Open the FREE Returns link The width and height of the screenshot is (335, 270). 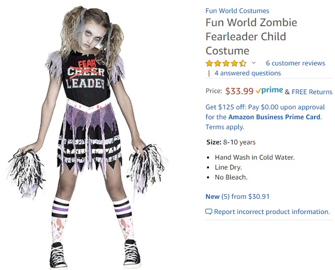pyautogui.click(x=312, y=92)
